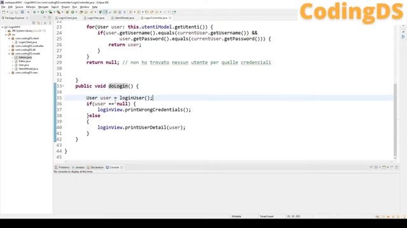Open the Source menu
This screenshot has width=407, height=228.
pos(19,7)
